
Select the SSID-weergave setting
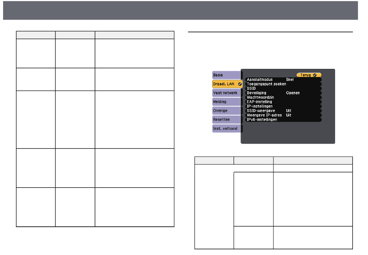point(284,111)
